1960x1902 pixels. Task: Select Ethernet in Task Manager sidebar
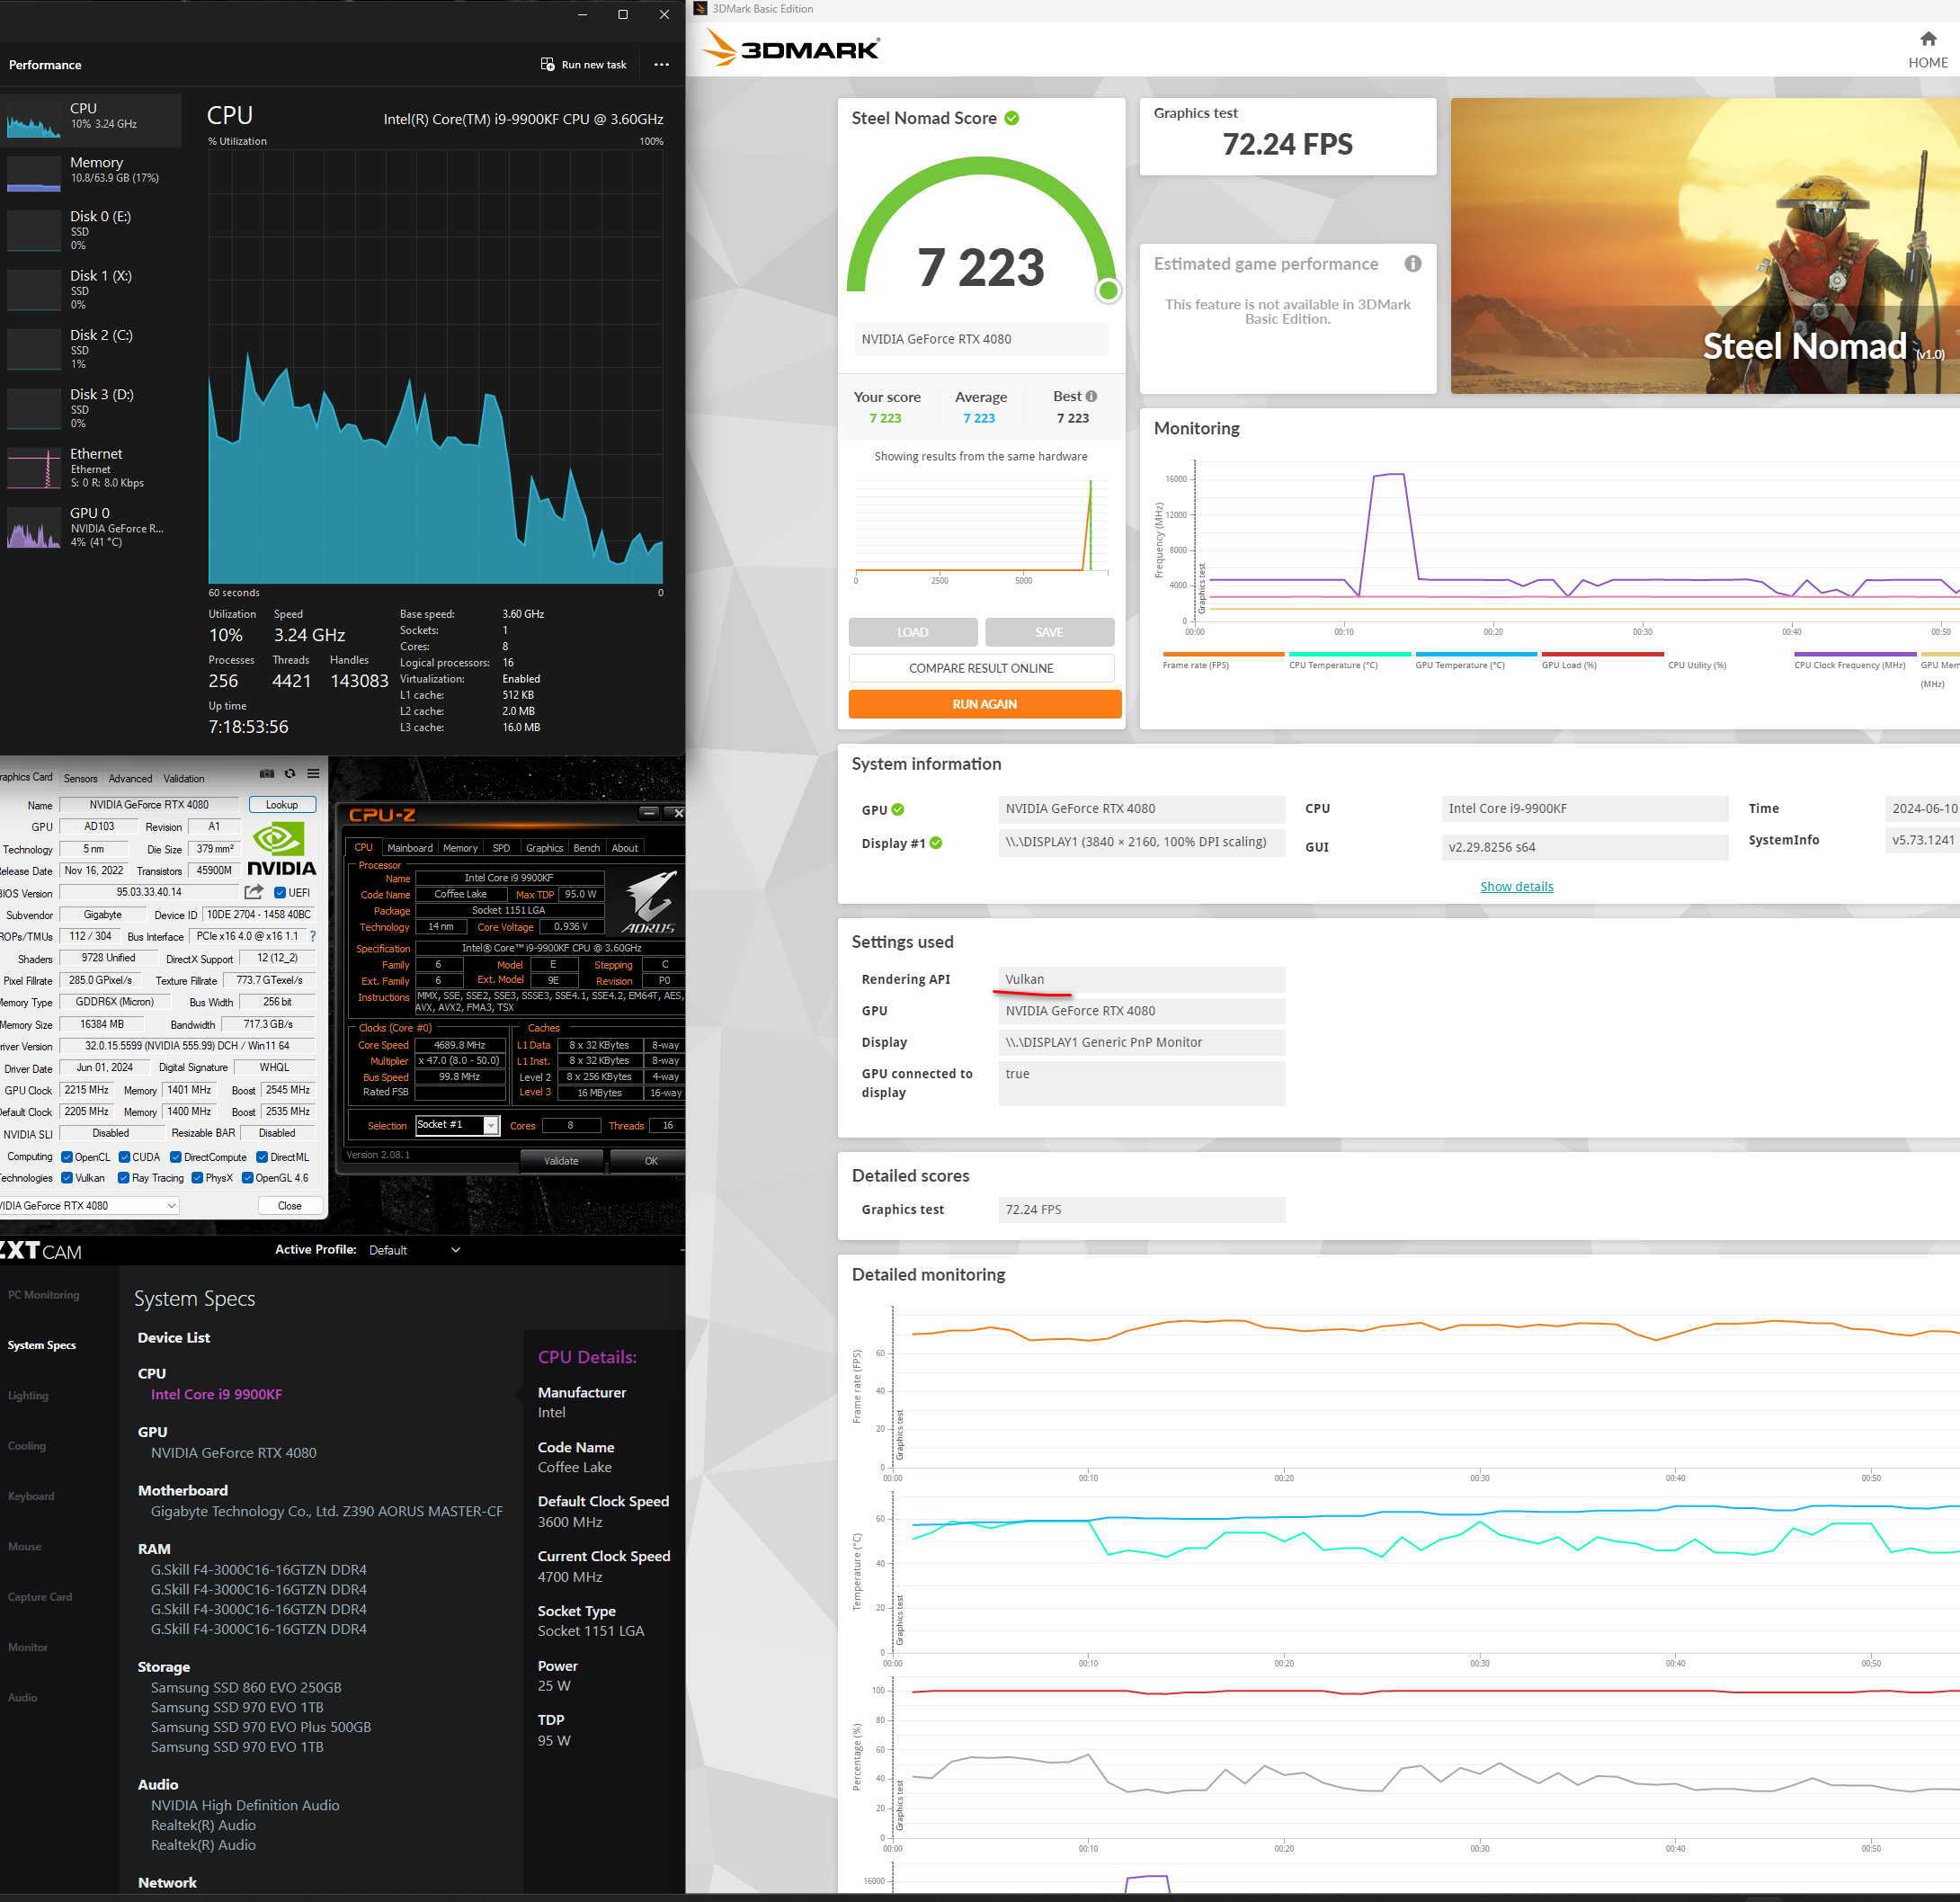tap(91, 468)
